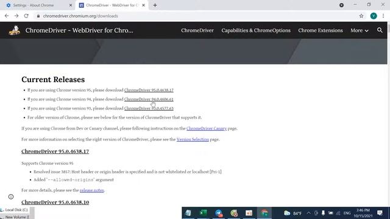This screenshot has width=390, height=219.
Task: Open Notepad app in the taskbar
Action: (x=188, y=213)
